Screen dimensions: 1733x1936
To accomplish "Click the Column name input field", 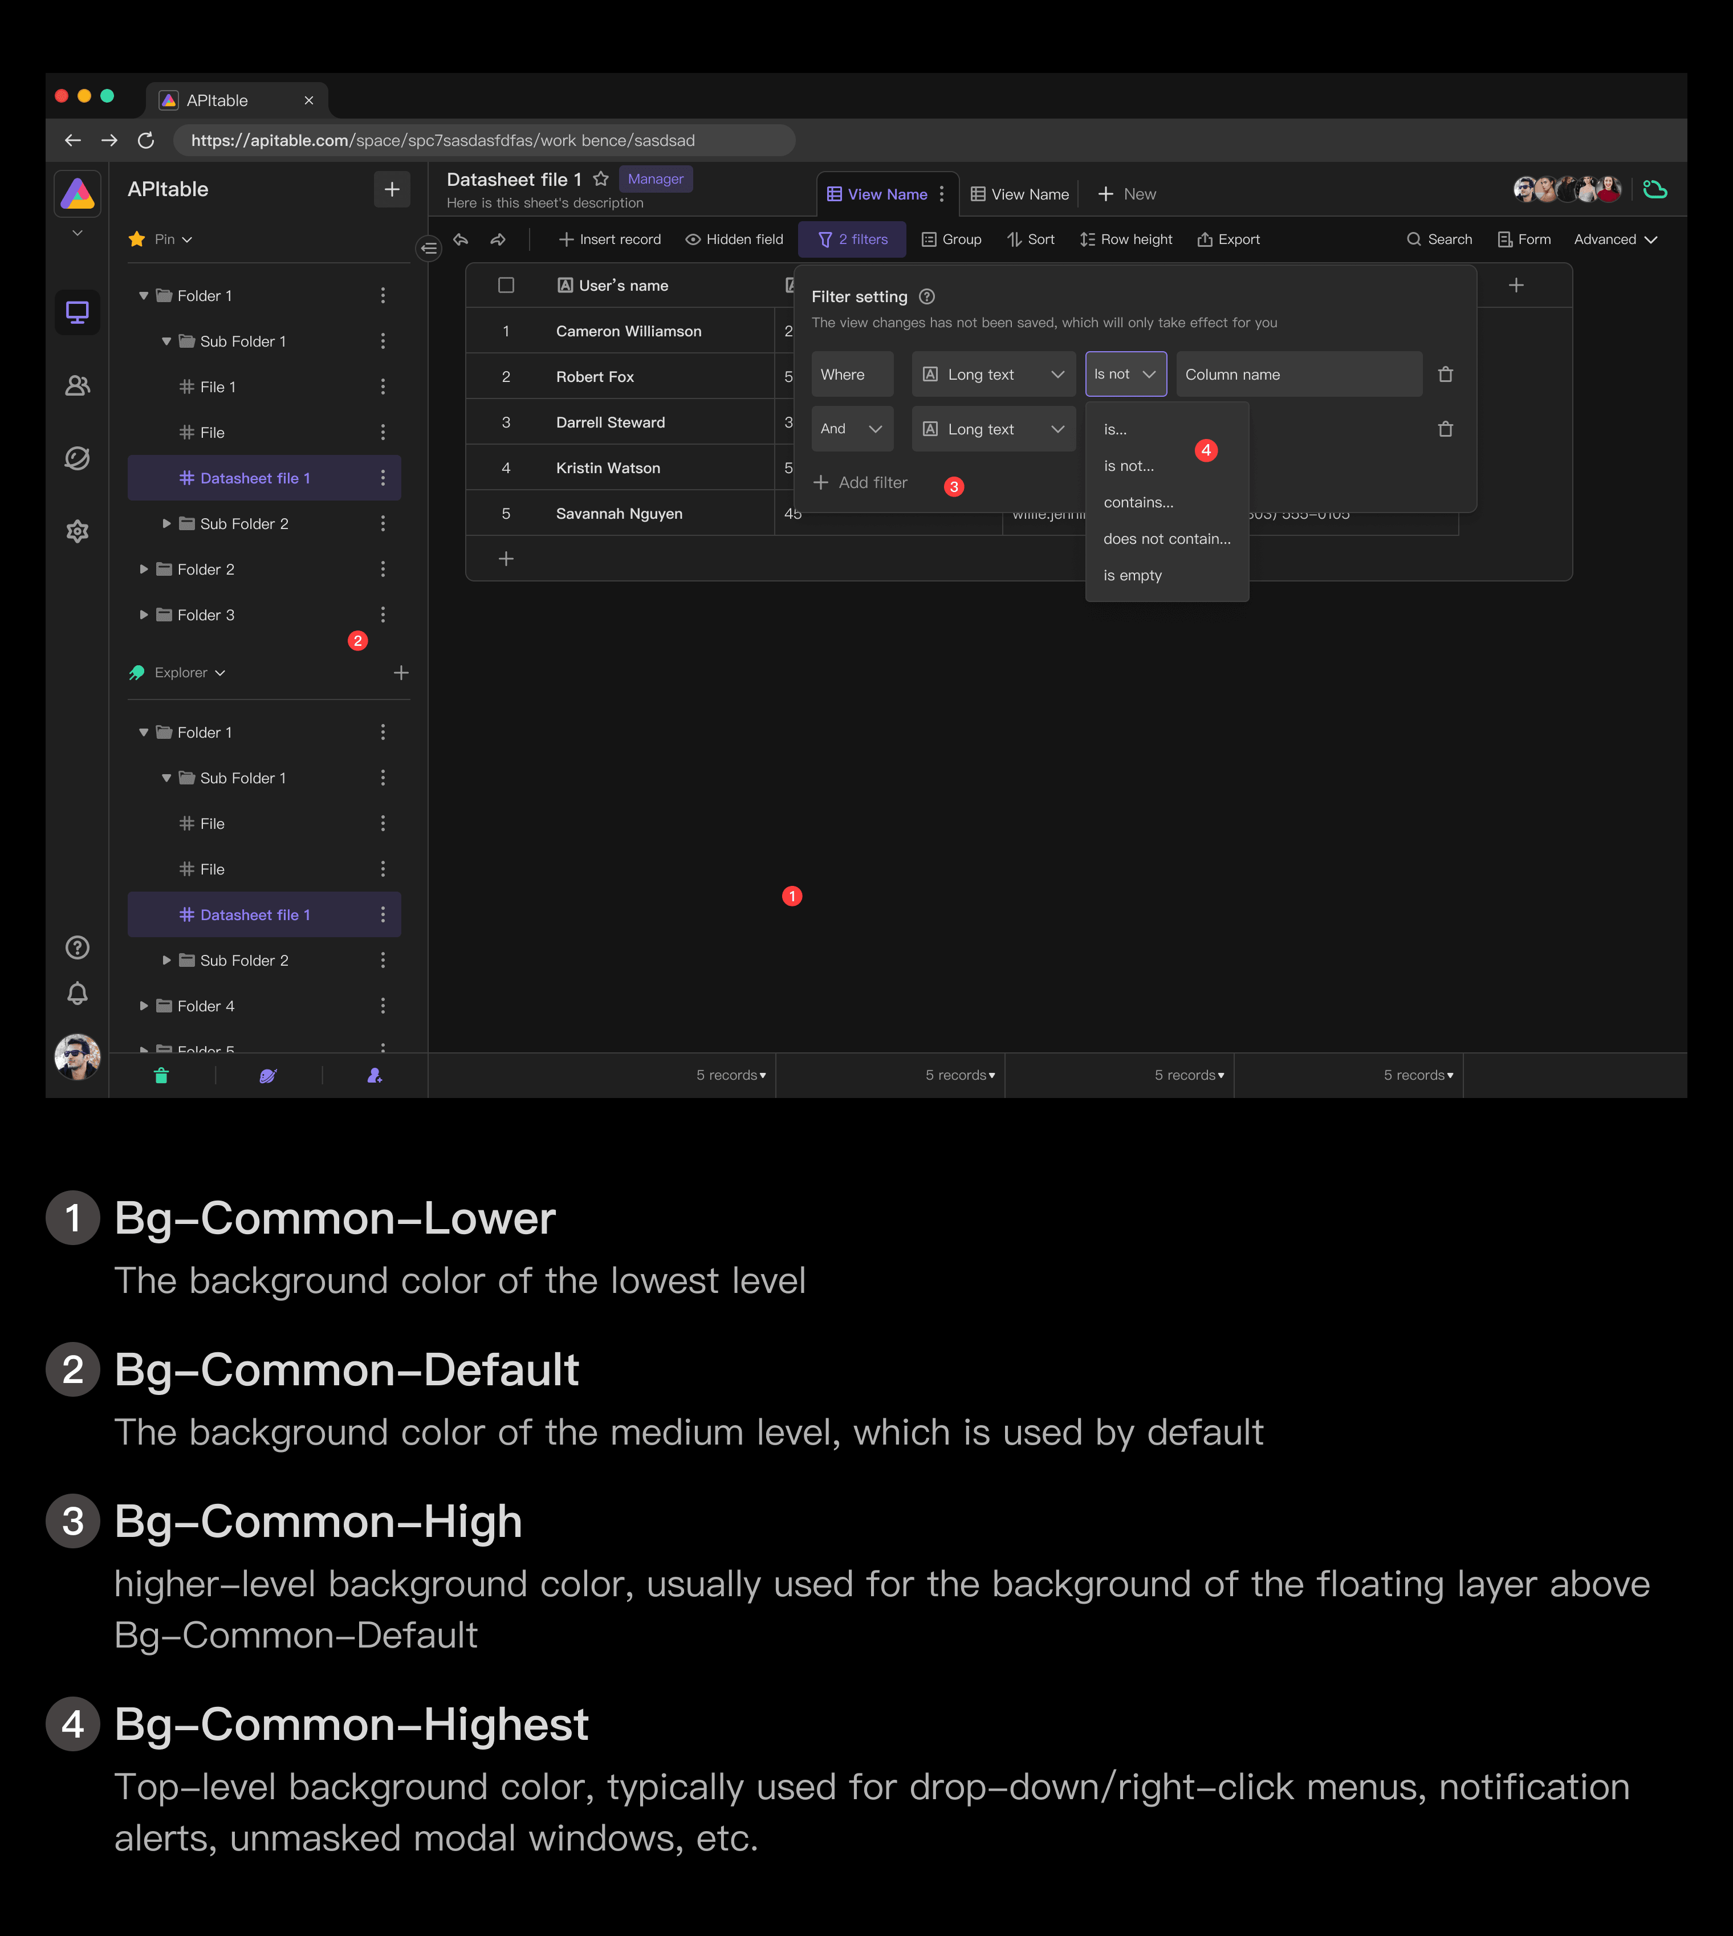I will tap(1299, 374).
